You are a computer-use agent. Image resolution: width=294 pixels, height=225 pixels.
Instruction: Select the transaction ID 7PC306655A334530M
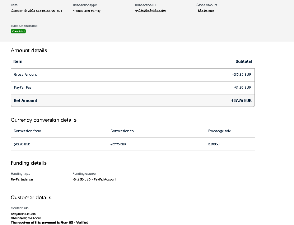[150, 11]
